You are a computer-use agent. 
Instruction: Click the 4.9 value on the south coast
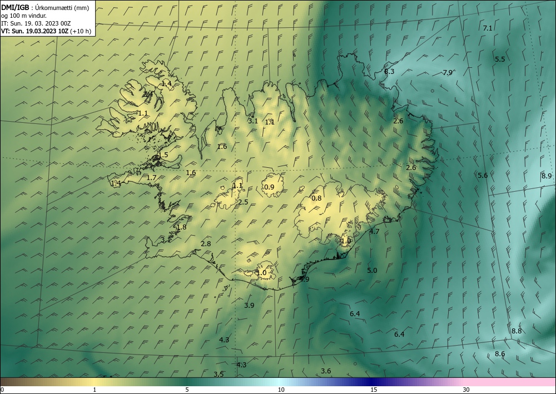[x=304, y=279]
